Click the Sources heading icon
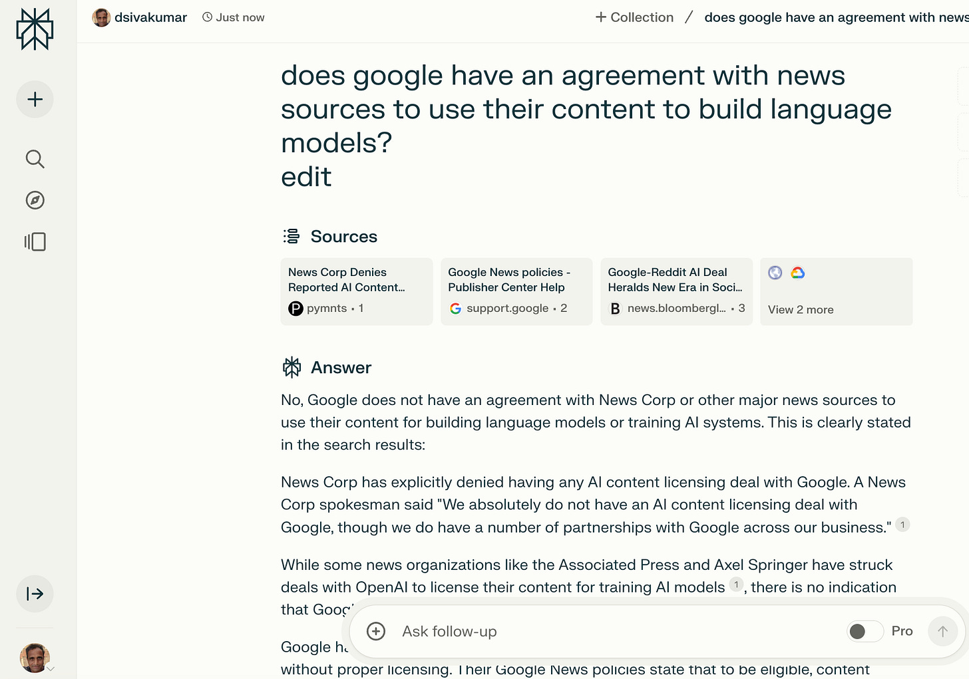Screen dimensions: 969x679 pyautogui.click(x=291, y=236)
